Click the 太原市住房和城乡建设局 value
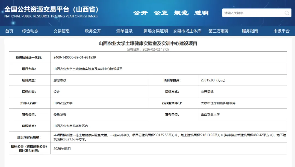295x167 pixels. click(x=218, y=103)
